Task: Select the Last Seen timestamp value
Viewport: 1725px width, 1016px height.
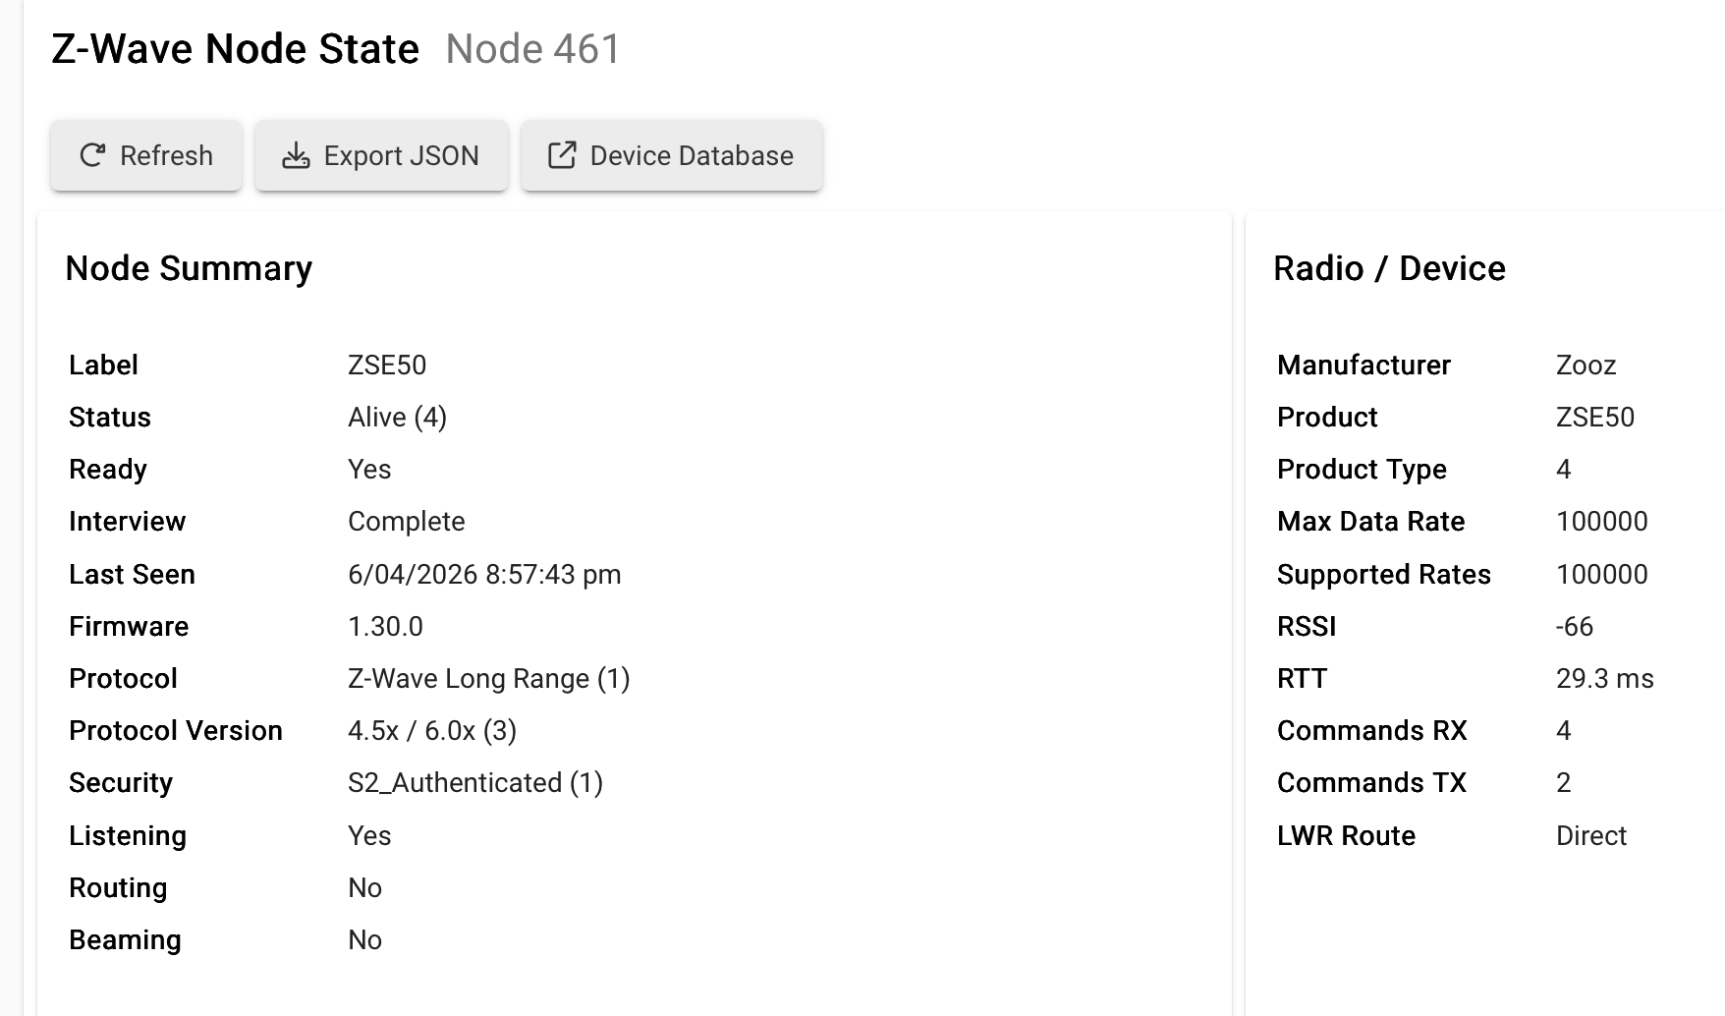Action: tap(484, 575)
